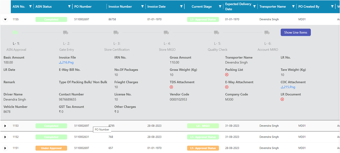Click the Under Approval status badge
This screenshot has height=153, width=340.
[51, 148]
